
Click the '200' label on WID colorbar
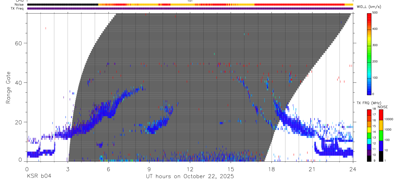[x=375, y=61]
